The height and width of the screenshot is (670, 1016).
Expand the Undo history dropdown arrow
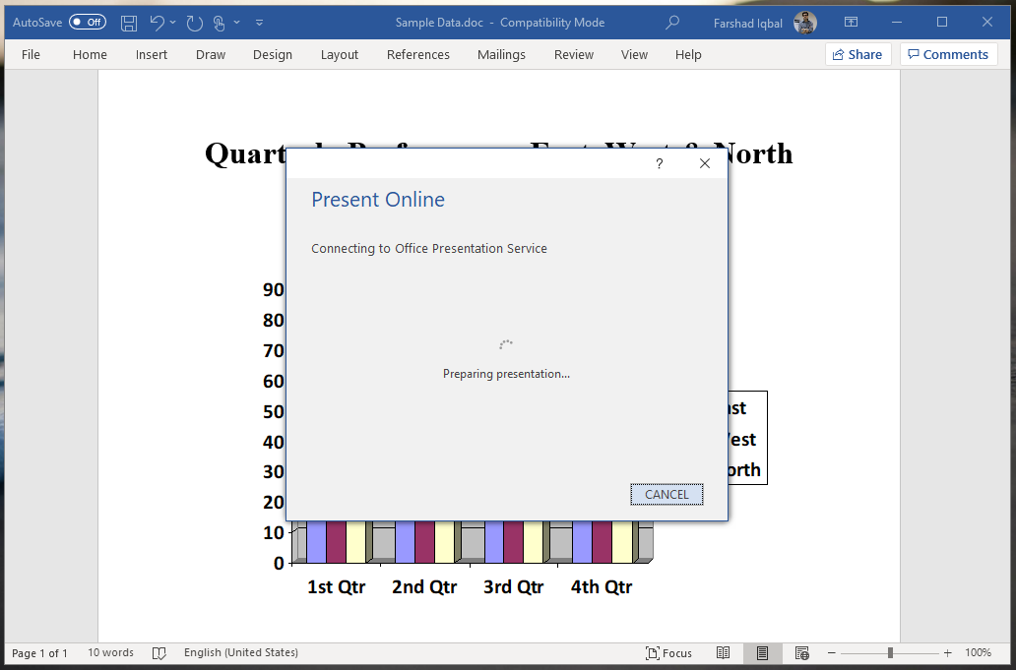point(173,22)
